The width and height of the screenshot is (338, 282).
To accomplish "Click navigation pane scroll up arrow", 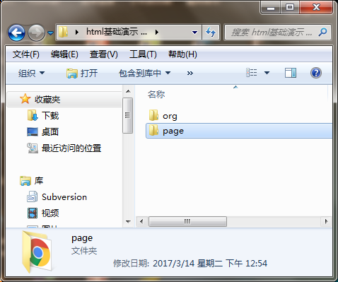I will (128, 91).
